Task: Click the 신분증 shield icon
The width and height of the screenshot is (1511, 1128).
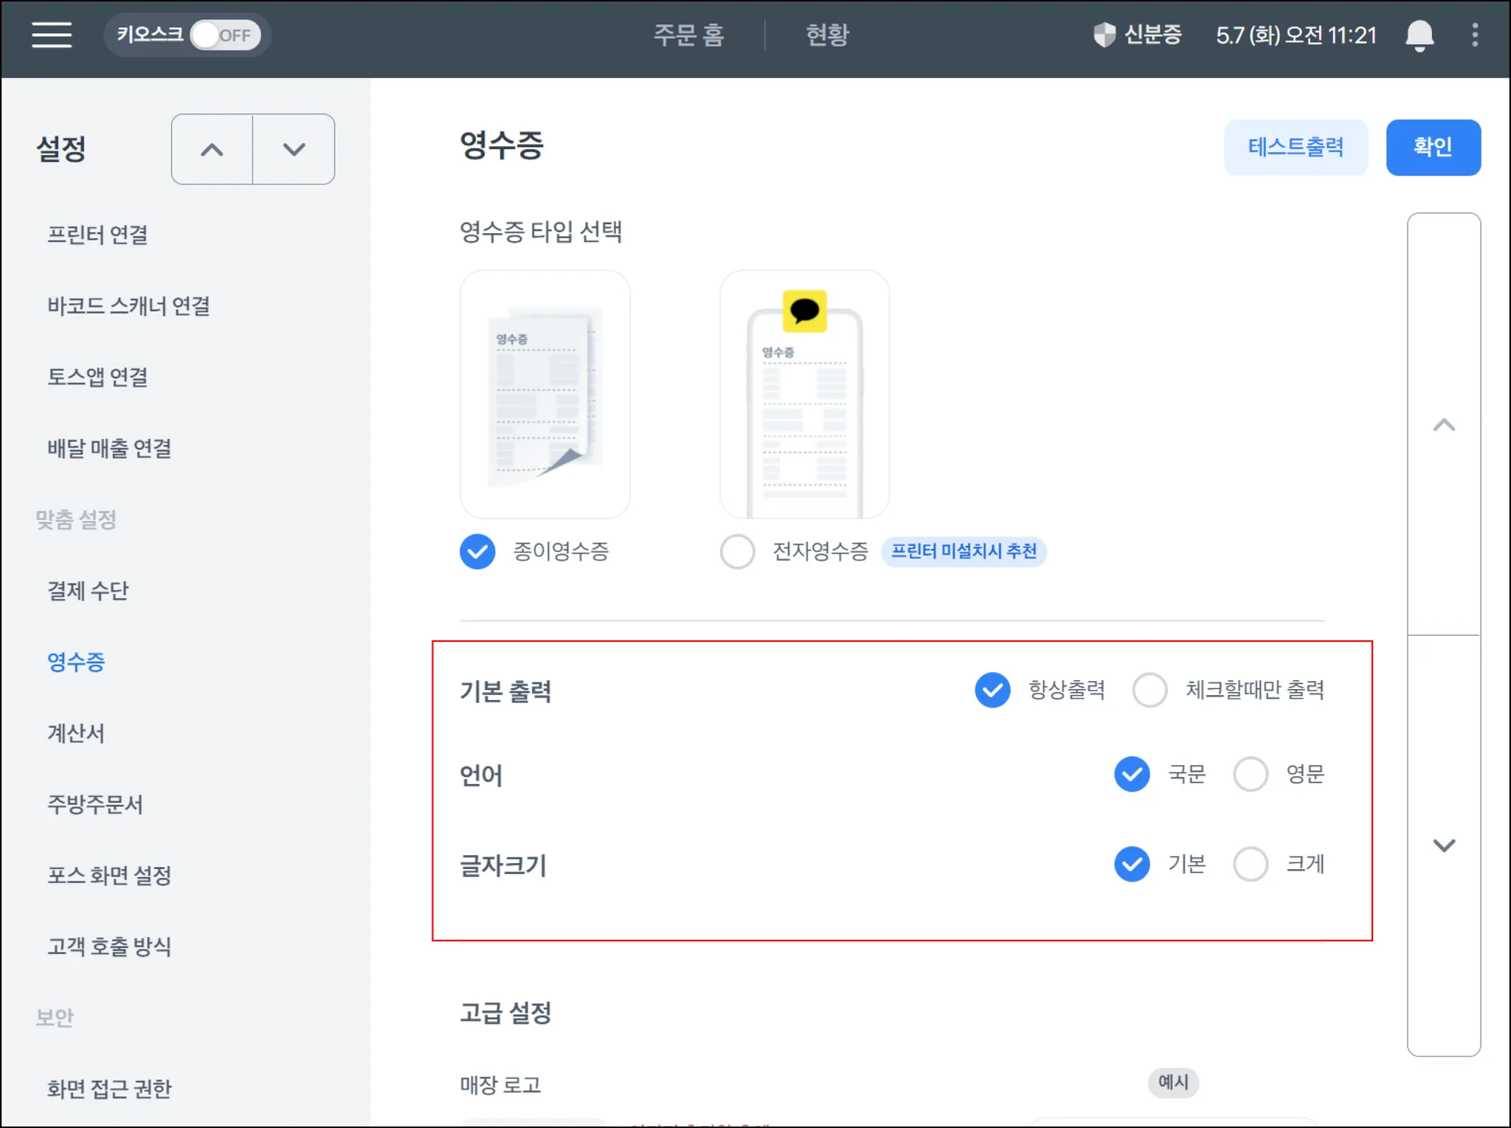Action: (x=1104, y=35)
